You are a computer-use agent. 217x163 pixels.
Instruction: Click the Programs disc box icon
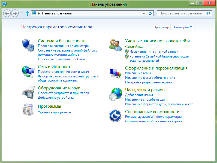[28, 110]
